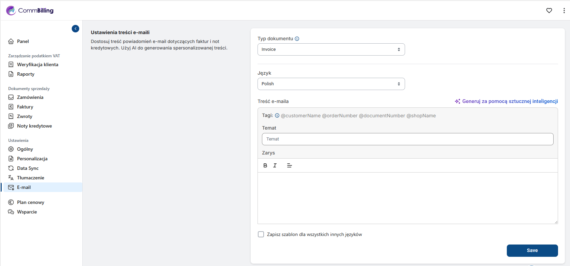The width and height of the screenshot is (570, 266).
Task: Open the Typ dokumentu Invoice dropdown
Action: tap(331, 49)
